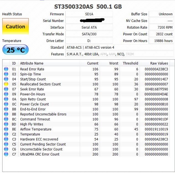Click the Start/Stop Count attribute name
Image resolution: width=175 pixels, height=173 pixels.
(33, 79)
